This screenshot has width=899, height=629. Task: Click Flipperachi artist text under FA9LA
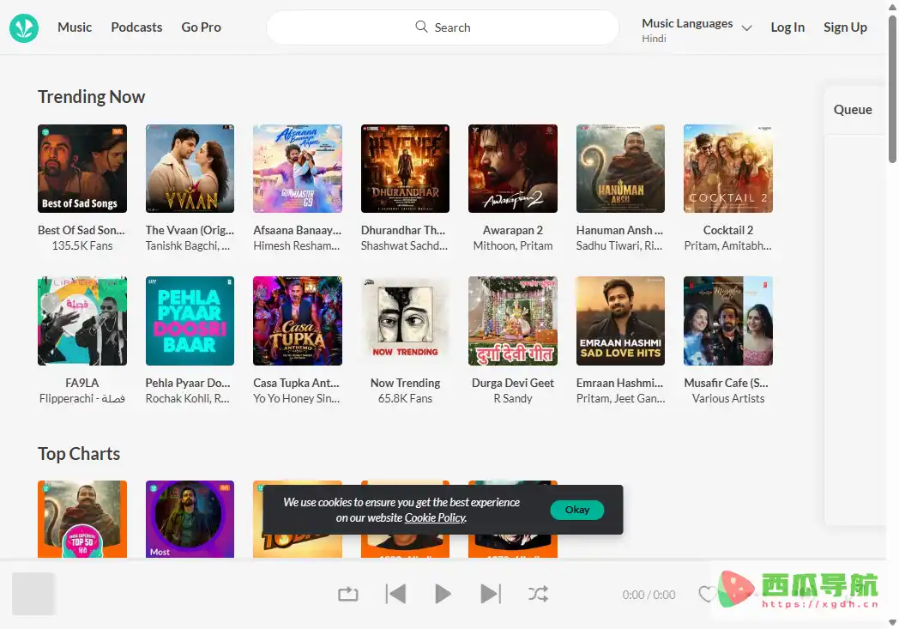[82, 398]
